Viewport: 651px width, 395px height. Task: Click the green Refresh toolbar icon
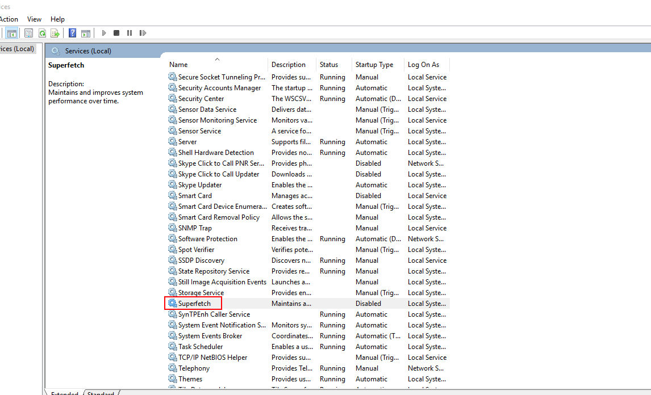[x=42, y=33]
